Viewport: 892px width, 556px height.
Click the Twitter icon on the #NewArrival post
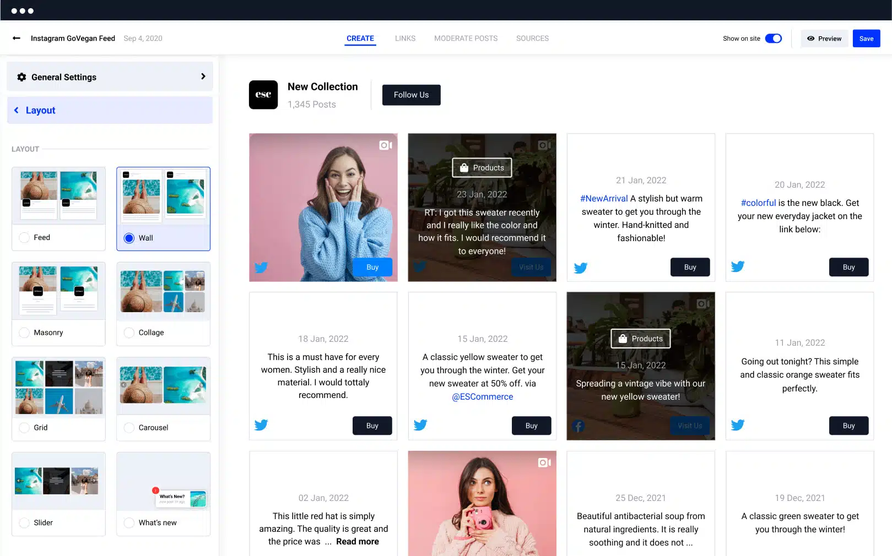[x=580, y=268]
